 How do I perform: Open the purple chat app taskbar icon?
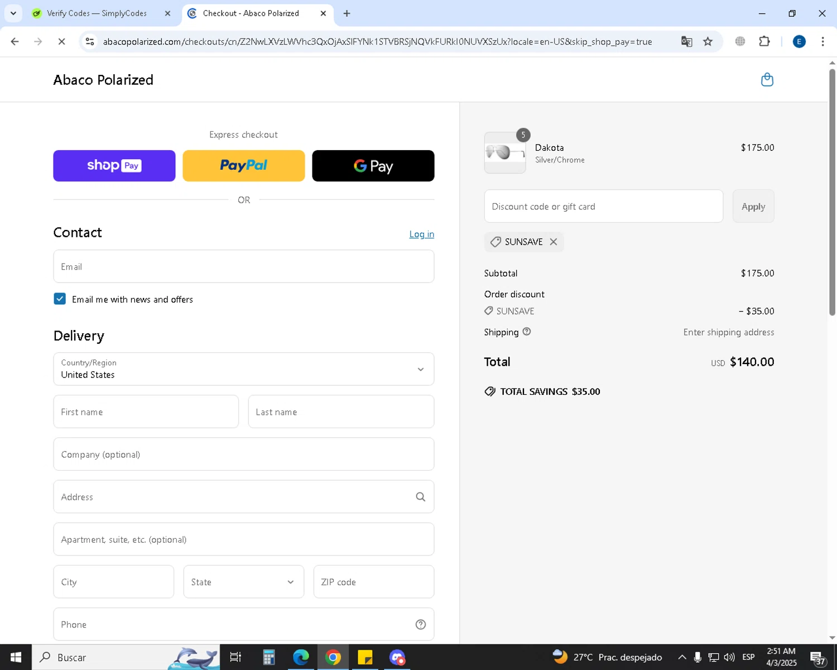coord(397,657)
